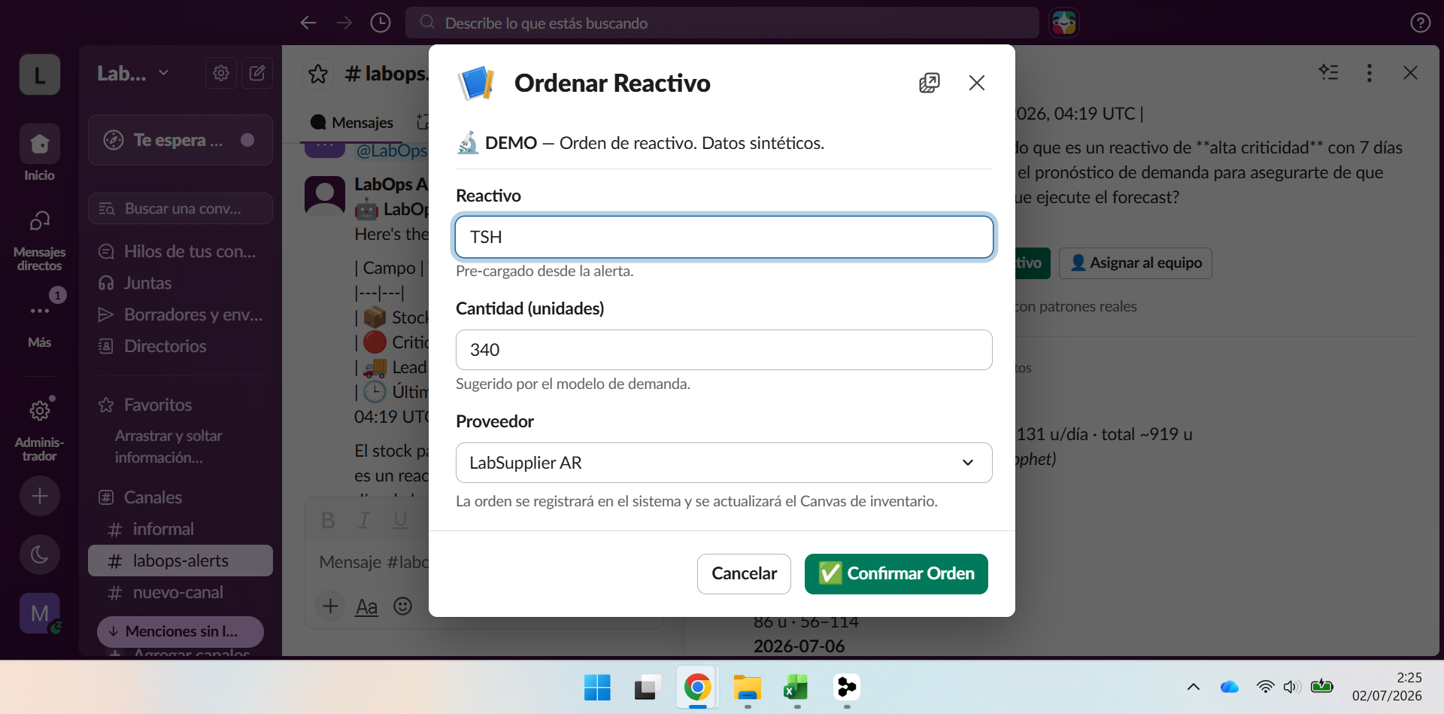This screenshot has height=714, width=1444.
Task: Open the labops-alerts channel
Action: click(180, 561)
